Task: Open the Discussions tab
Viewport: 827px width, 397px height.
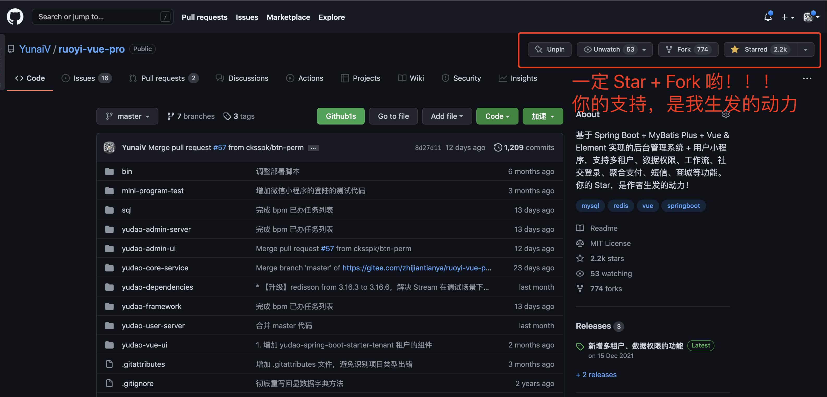Action: pos(242,78)
